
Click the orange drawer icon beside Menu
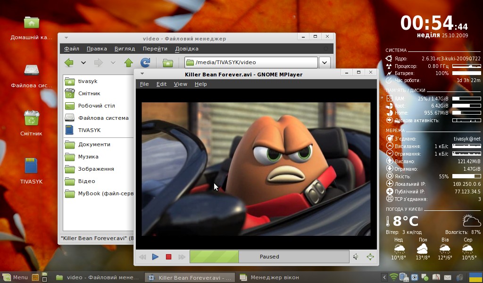click(35, 277)
